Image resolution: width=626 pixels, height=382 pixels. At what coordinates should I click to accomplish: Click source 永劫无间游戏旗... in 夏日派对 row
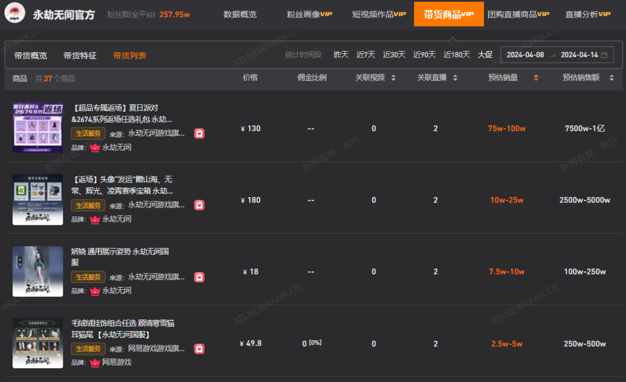(x=156, y=133)
